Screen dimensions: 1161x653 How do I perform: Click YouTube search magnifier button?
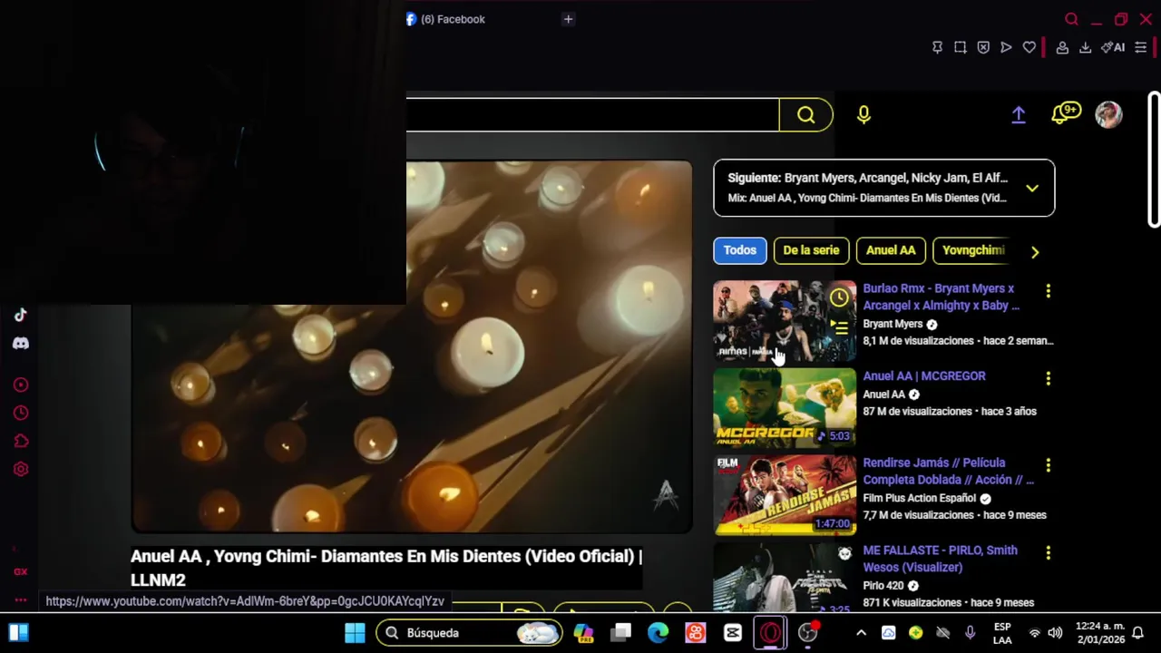805,114
